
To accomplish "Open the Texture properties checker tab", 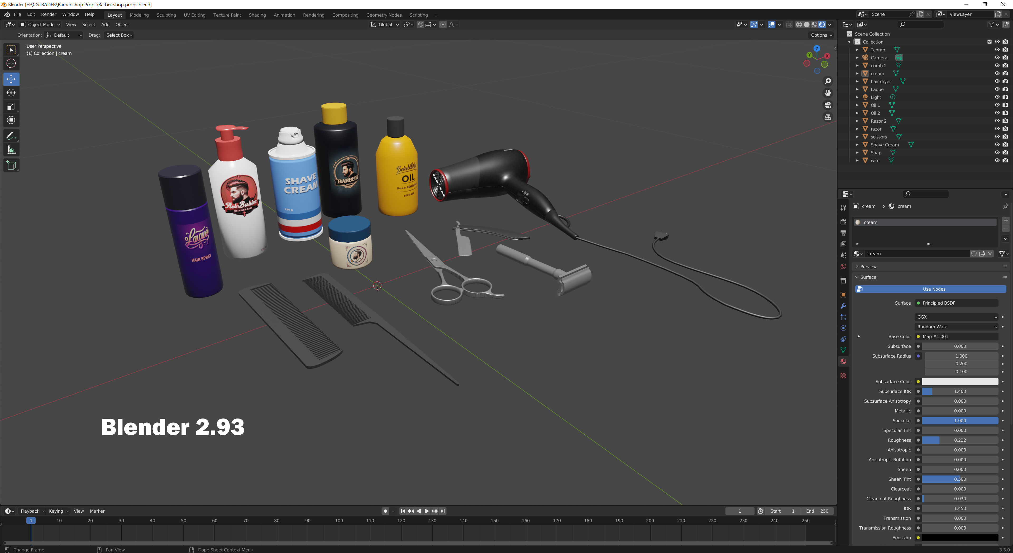I will pyautogui.click(x=843, y=376).
